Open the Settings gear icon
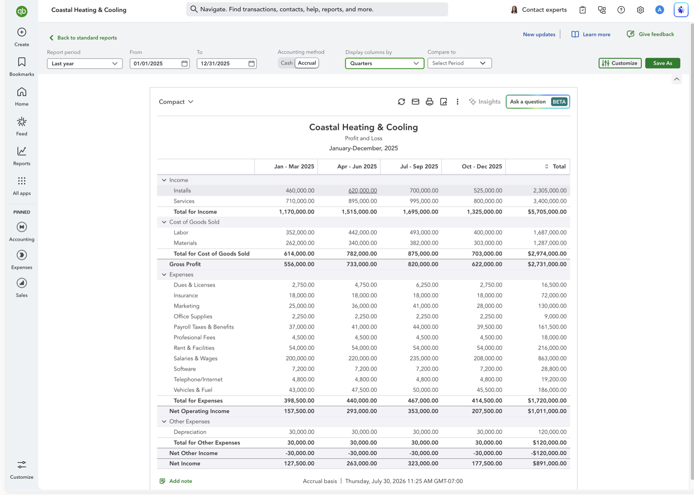The height and width of the screenshot is (495, 694). 640,10
